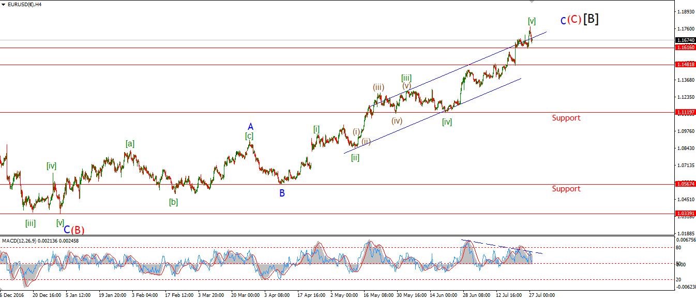Click the green [iv] label below channel
This screenshot has width=696, height=301.
coord(447,122)
